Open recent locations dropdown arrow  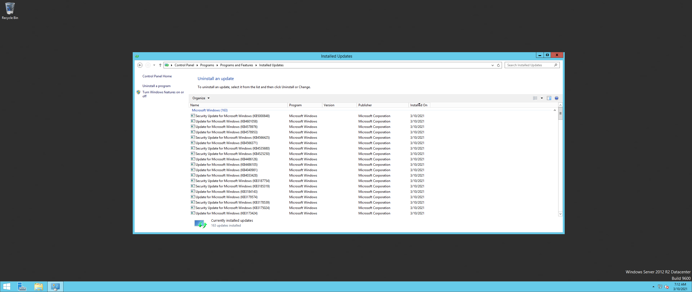[154, 65]
